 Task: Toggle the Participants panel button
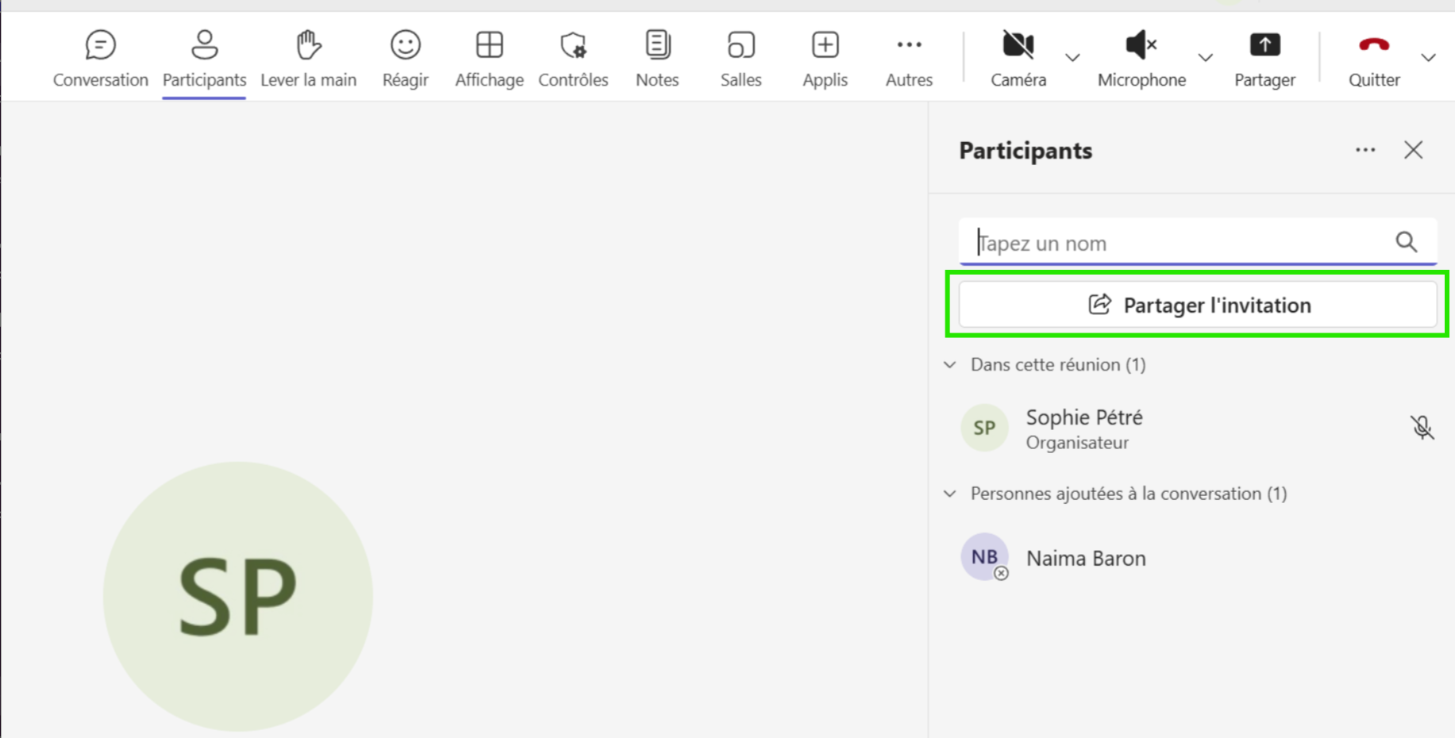(x=204, y=59)
